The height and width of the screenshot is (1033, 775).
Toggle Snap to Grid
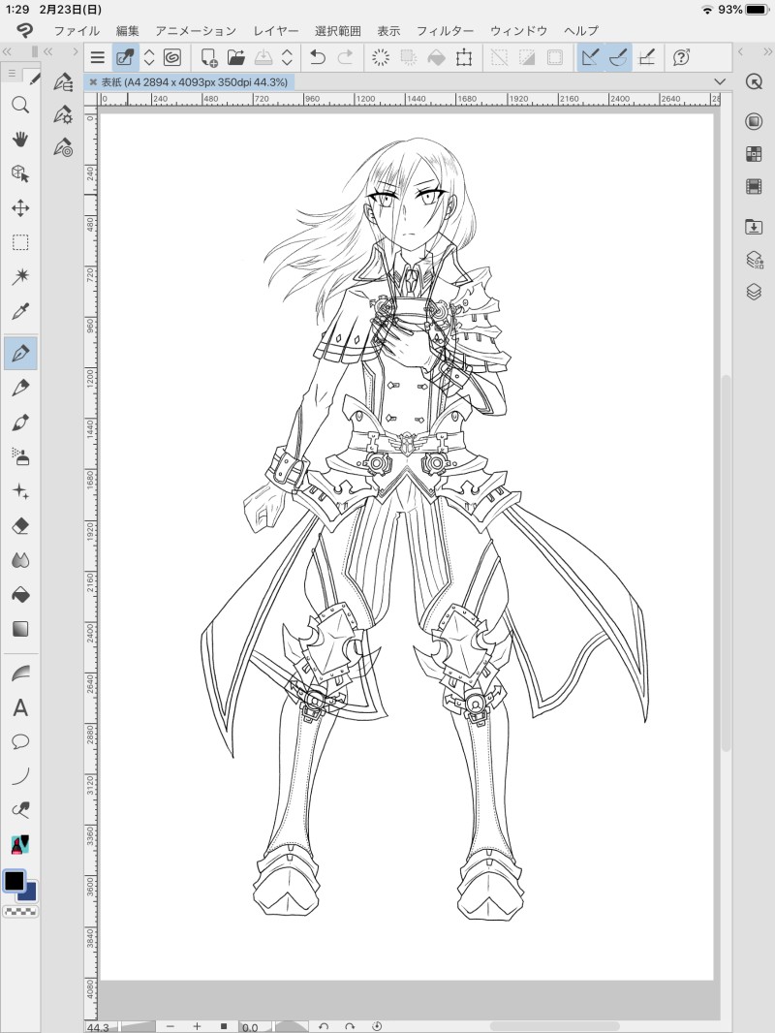(646, 57)
